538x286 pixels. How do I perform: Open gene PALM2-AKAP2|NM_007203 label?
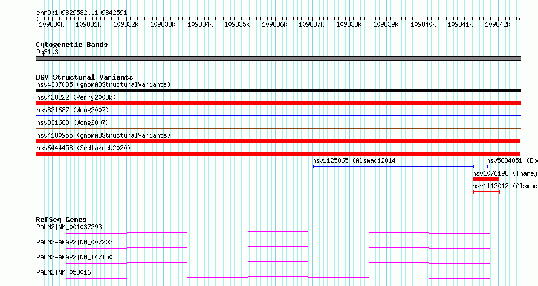(74, 242)
